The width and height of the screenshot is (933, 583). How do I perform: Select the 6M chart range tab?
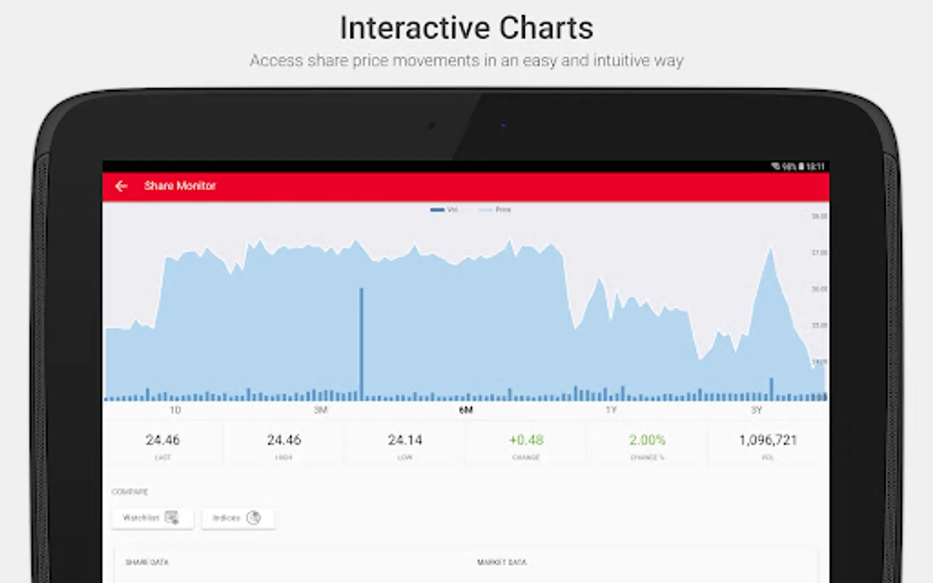click(x=466, y=410)
